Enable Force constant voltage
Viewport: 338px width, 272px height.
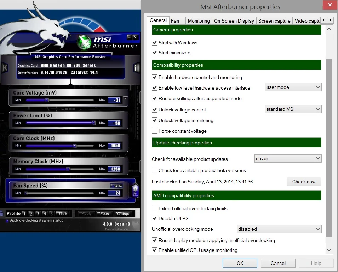[155, 131]
